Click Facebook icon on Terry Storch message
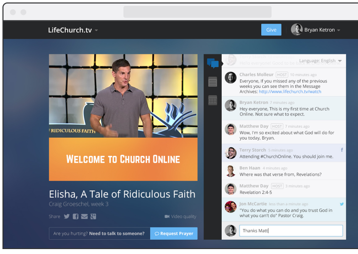 tap(342, 150)
